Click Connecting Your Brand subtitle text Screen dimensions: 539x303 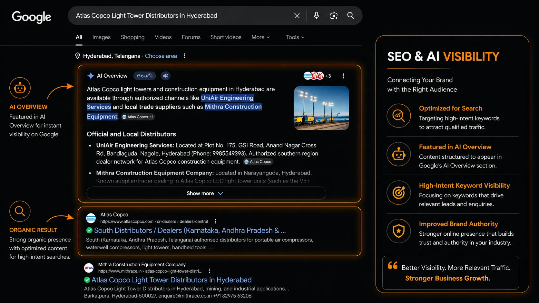point(422,85)
